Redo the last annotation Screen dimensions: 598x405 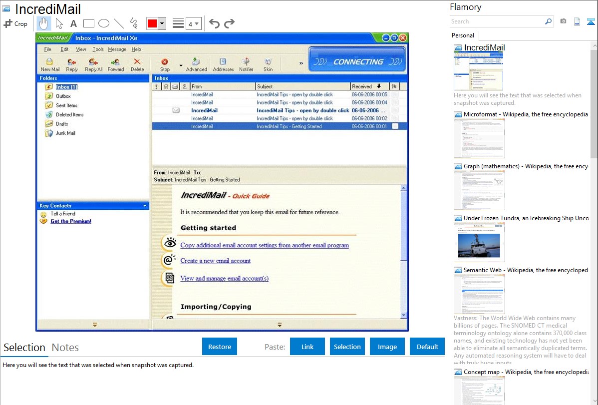229,23
